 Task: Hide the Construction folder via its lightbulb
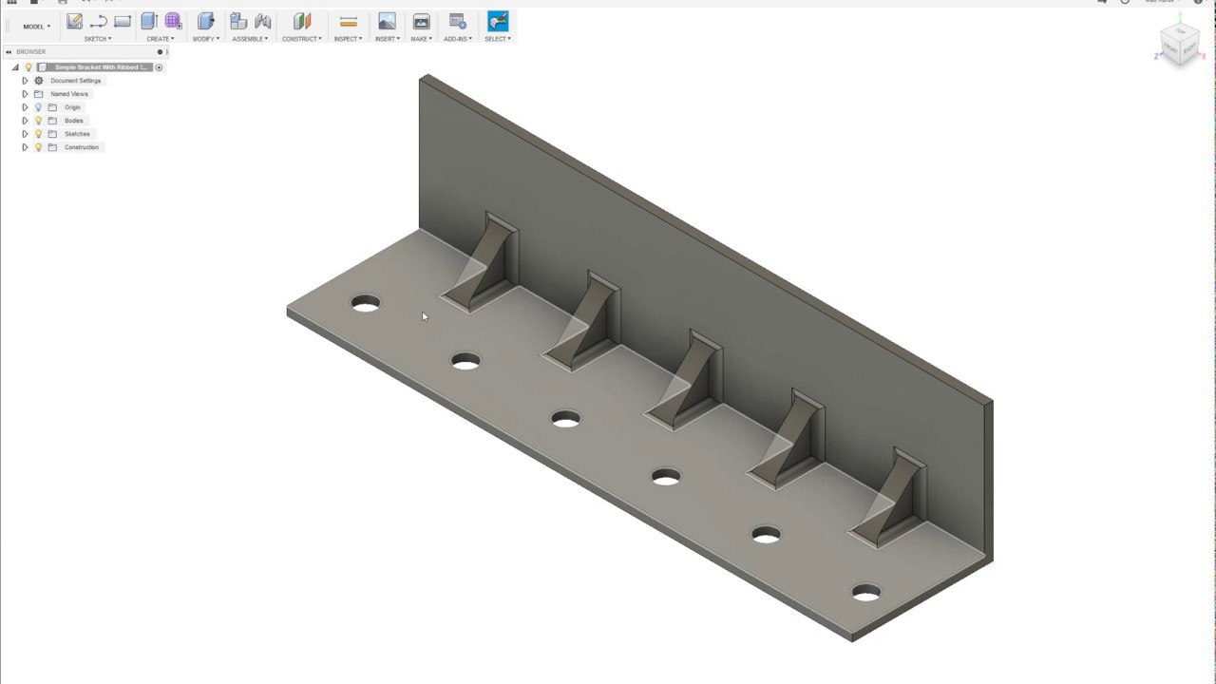tap(39, 147)
